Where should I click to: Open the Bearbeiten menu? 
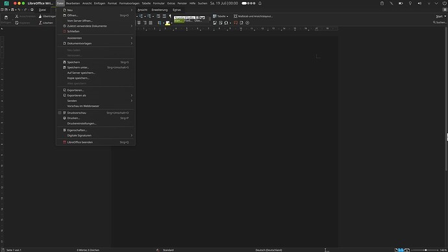click(73, 3)
